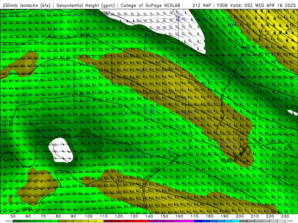
Task: Click the color bar label '100'
Action: coord(89,216)
